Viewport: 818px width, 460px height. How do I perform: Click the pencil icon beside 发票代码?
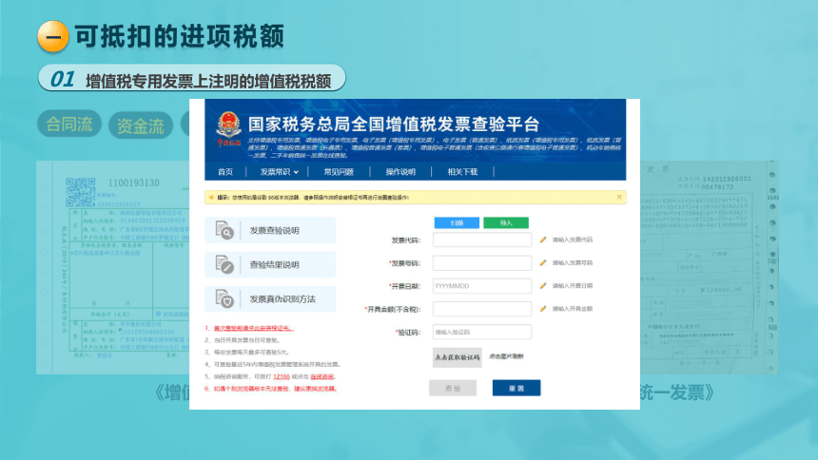(x=543, y=240)
